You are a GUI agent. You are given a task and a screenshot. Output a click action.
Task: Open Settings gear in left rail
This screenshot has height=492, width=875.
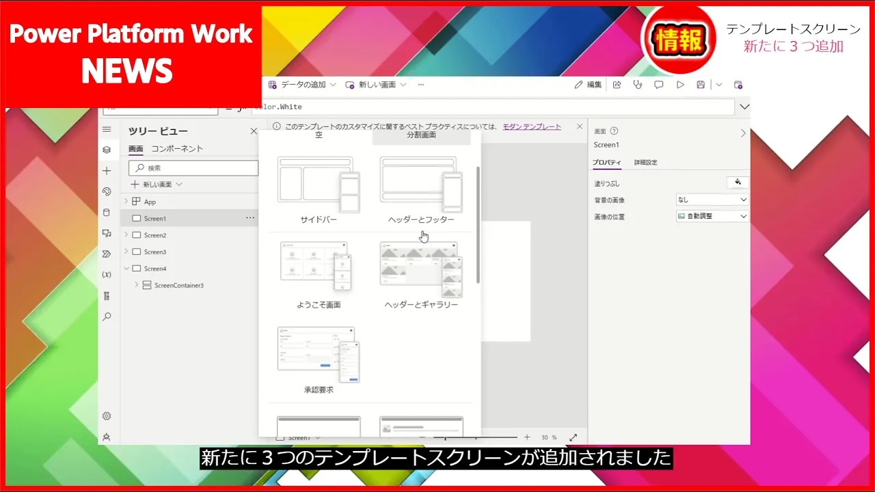pyautogui.click(x=107, y=416)
